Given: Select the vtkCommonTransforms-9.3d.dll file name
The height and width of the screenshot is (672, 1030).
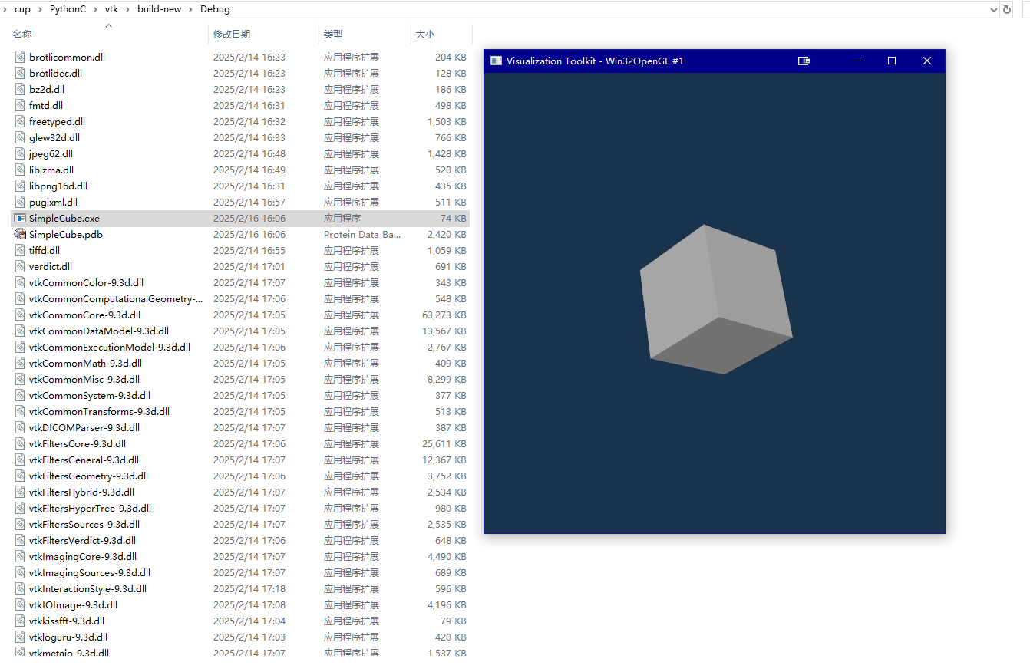Looking at the screenshot, I should (99, 411).
